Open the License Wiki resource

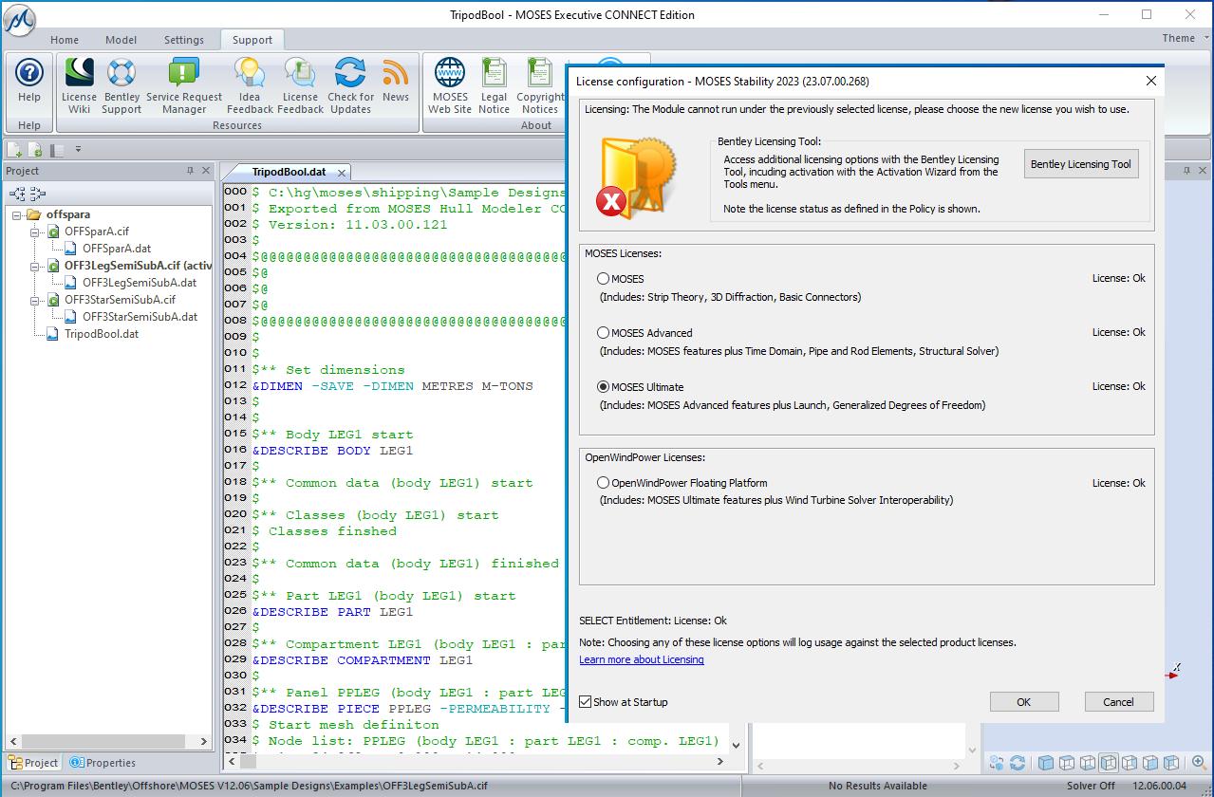coord(79,85)
